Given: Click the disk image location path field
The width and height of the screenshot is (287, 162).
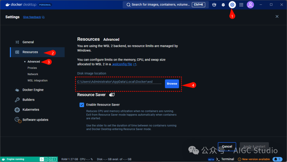Looking at the screenshot, I should click(119, 82).
